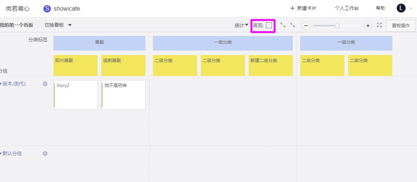
Task: Click the zoom slider handle
Action: pos(337,26)
